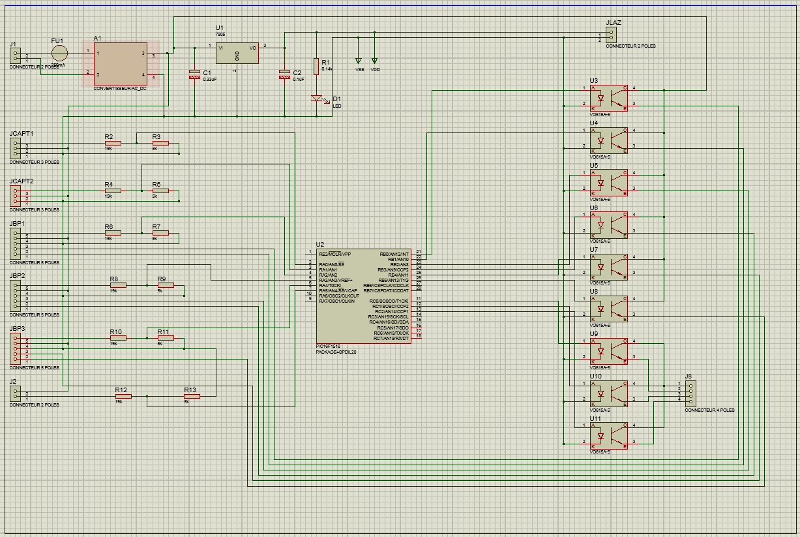The height and width of the screenshot is (537, 800).
Task: Select the JCAPT1 3-pole connector
Action: pyautogui.click(x=15, y=148)
